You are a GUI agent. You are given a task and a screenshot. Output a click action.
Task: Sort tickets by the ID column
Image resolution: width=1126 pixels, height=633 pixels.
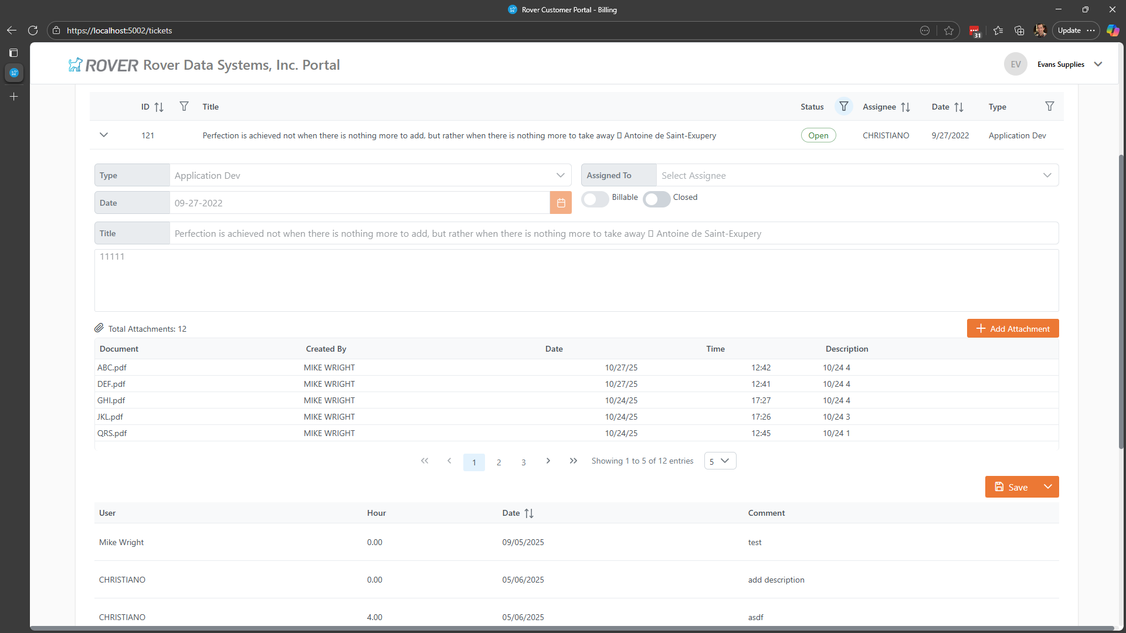click(158, 107)
